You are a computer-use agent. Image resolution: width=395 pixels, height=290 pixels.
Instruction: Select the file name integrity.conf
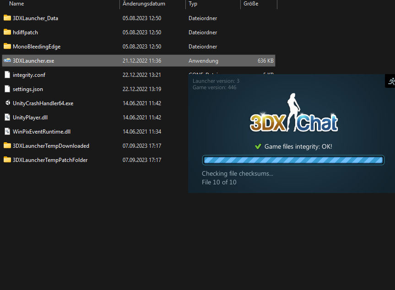pos(29,75)
